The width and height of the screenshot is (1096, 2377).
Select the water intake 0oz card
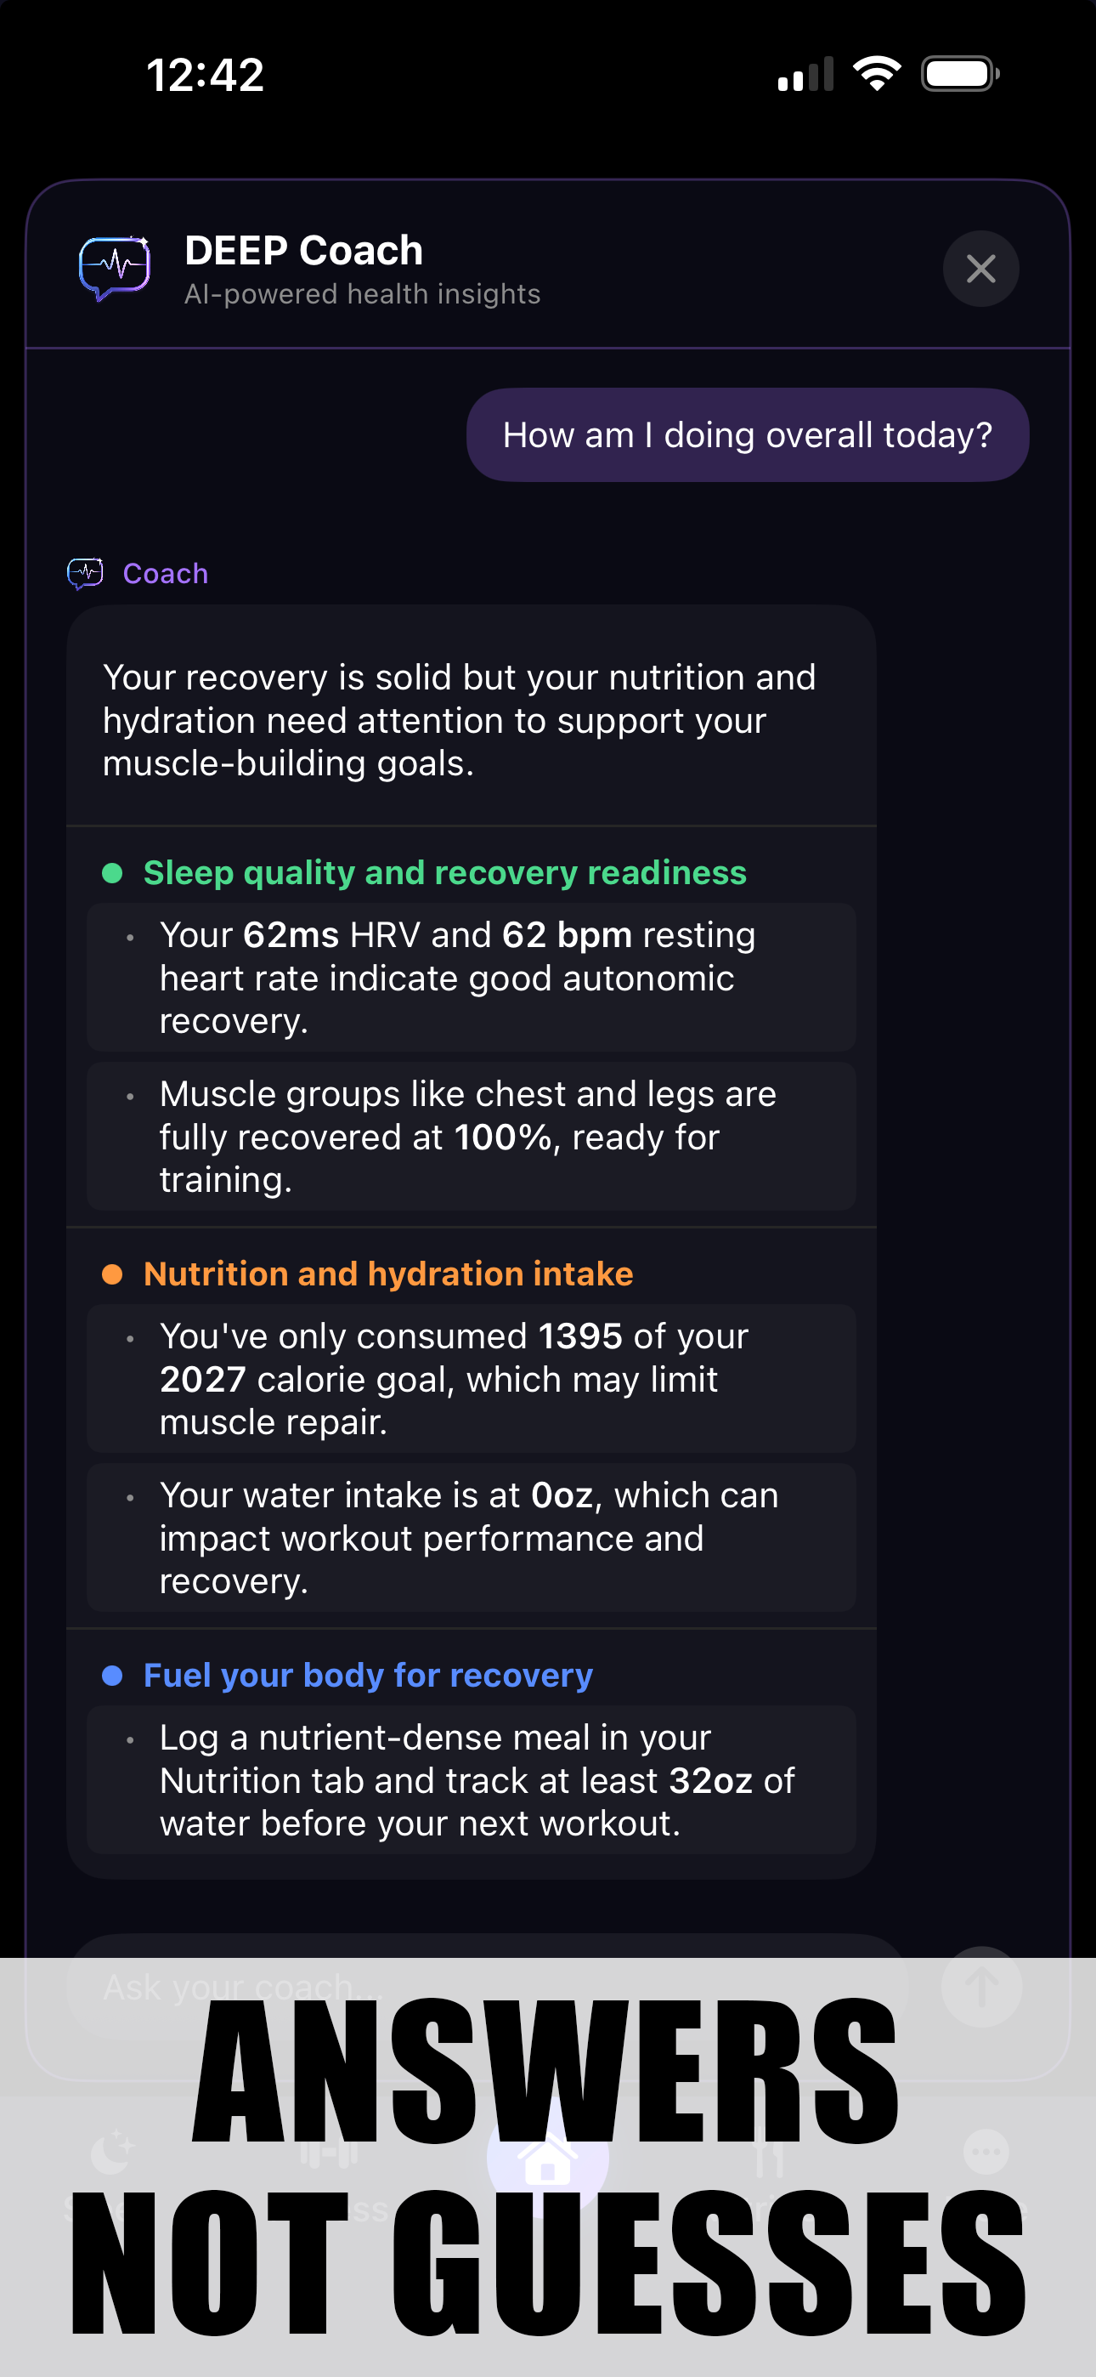(x=472, y=1537)
